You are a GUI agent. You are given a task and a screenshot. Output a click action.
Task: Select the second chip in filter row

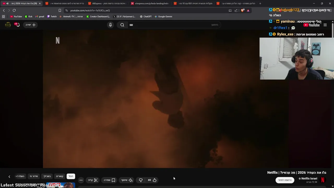point(60,176)
